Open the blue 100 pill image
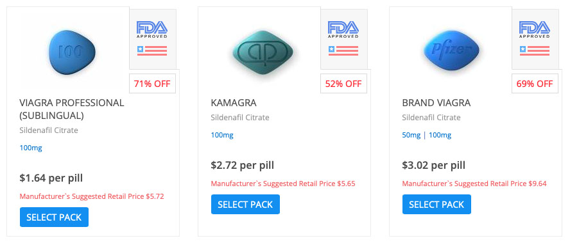This screenshot has height=243, width=570. [x=72, y=52]
